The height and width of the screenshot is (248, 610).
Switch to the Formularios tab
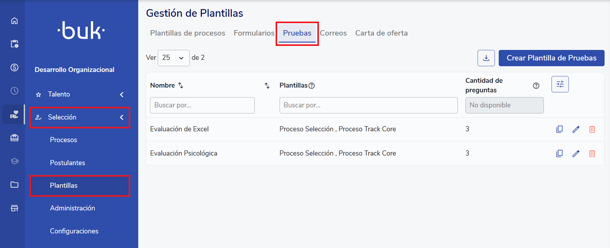tap(254, 33)
